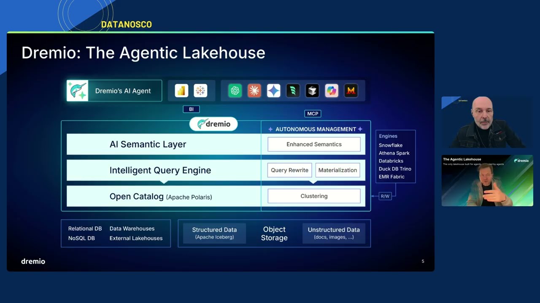This screenshot has width=540, height=303.
Task: Click the sparkle right of Autonomous Management
Action: tap(360, 129)
